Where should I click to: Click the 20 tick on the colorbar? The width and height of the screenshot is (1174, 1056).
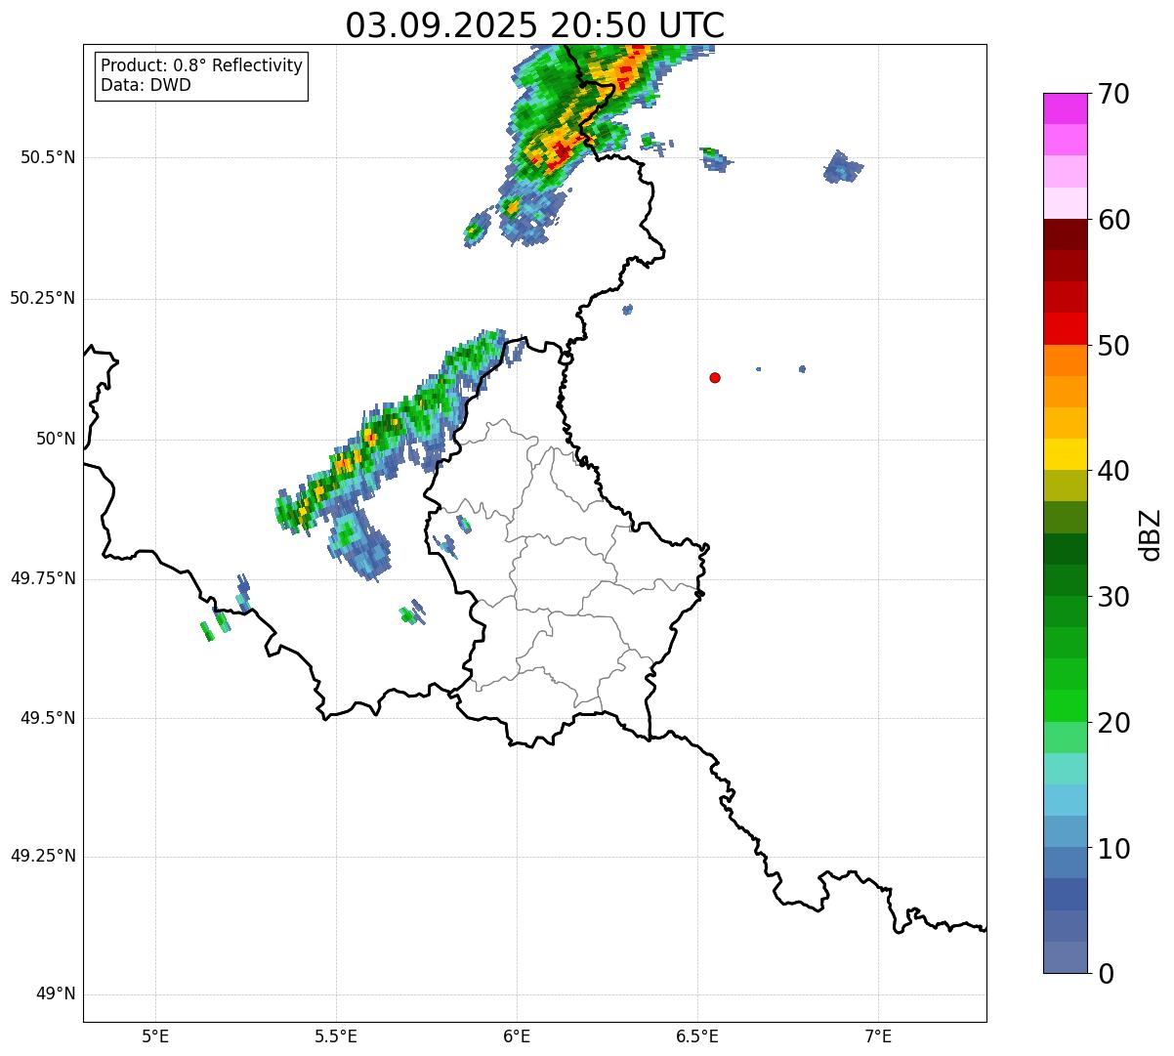(x=1113, y=723)
